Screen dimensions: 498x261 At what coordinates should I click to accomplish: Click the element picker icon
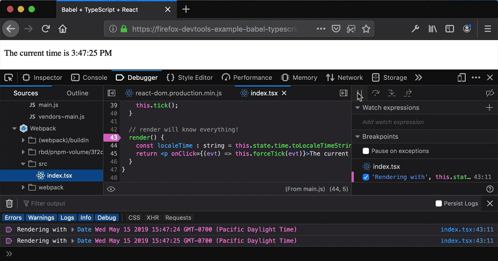[9, 78]
